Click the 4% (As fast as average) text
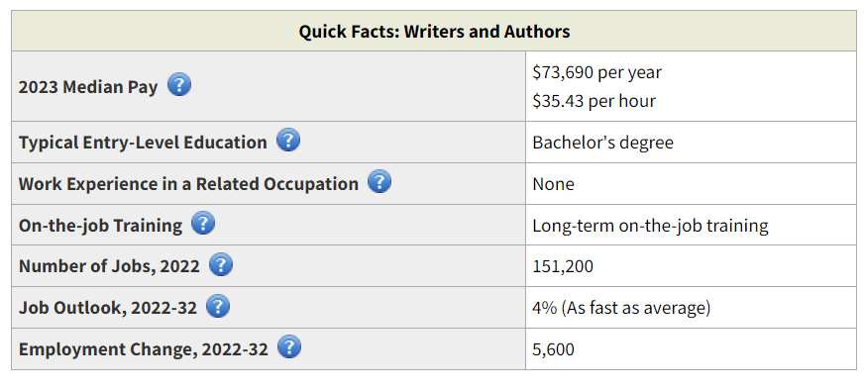The image size is (865, 389). click(621, 308)
